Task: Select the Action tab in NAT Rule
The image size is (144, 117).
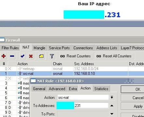Action: point(86,88)
